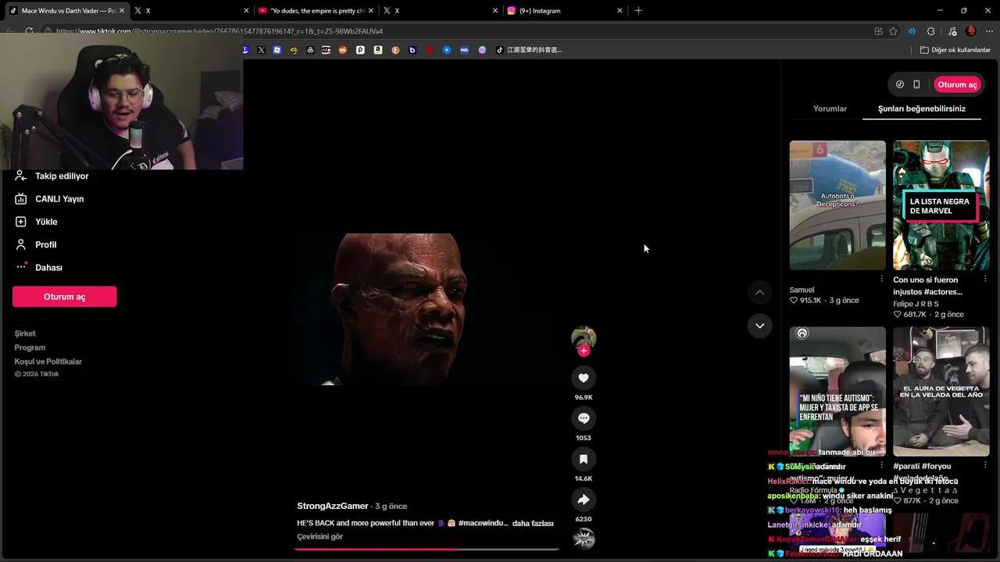Open the Şirket footer link
The height and width of the screenshot is (562, 1000).
click(25, 333)
